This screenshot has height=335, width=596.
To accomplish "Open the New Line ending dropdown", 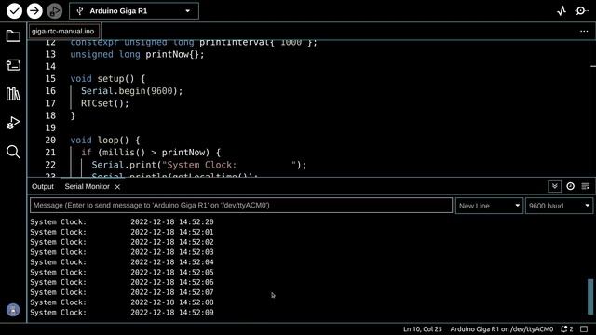I will tap(489, 206).
